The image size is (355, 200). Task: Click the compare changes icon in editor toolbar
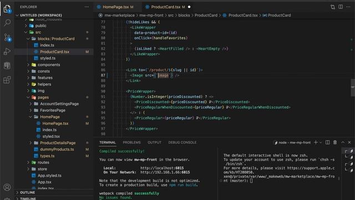[x=333, y=7]
